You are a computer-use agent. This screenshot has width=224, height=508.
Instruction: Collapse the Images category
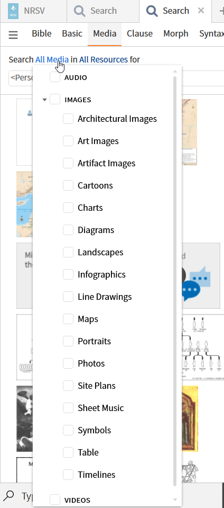(x=44, y=100)
